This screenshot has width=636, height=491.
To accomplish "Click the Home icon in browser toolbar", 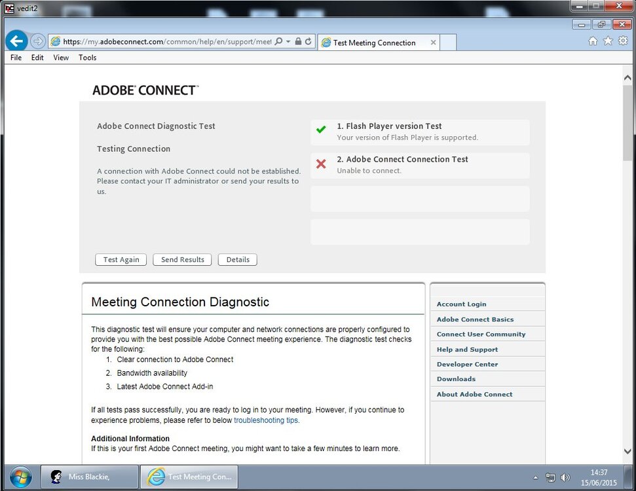I will (593, 41).
